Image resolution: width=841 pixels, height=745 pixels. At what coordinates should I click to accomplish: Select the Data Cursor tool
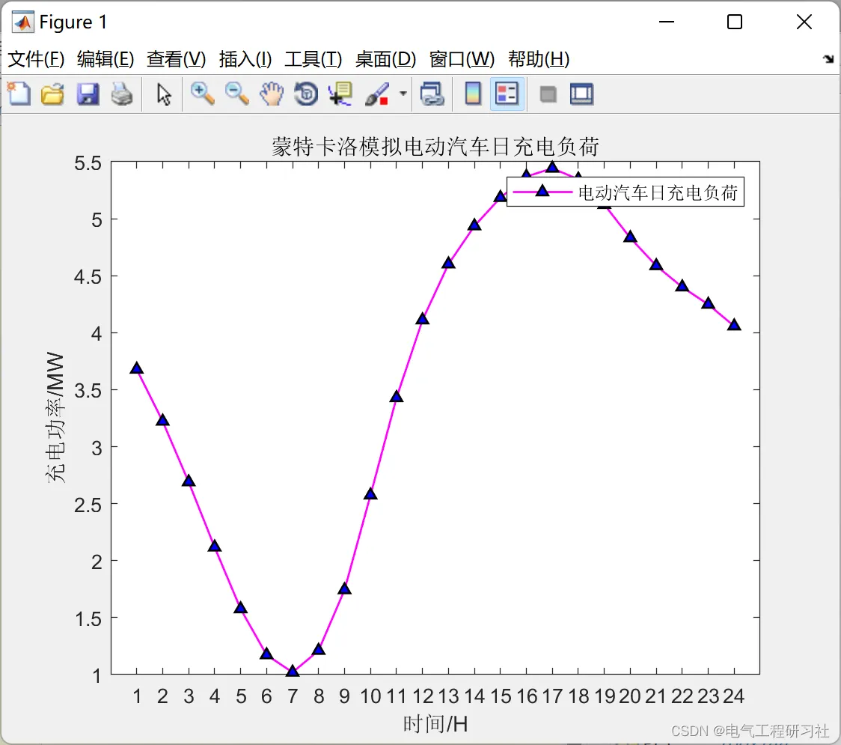tap(340, 94)
